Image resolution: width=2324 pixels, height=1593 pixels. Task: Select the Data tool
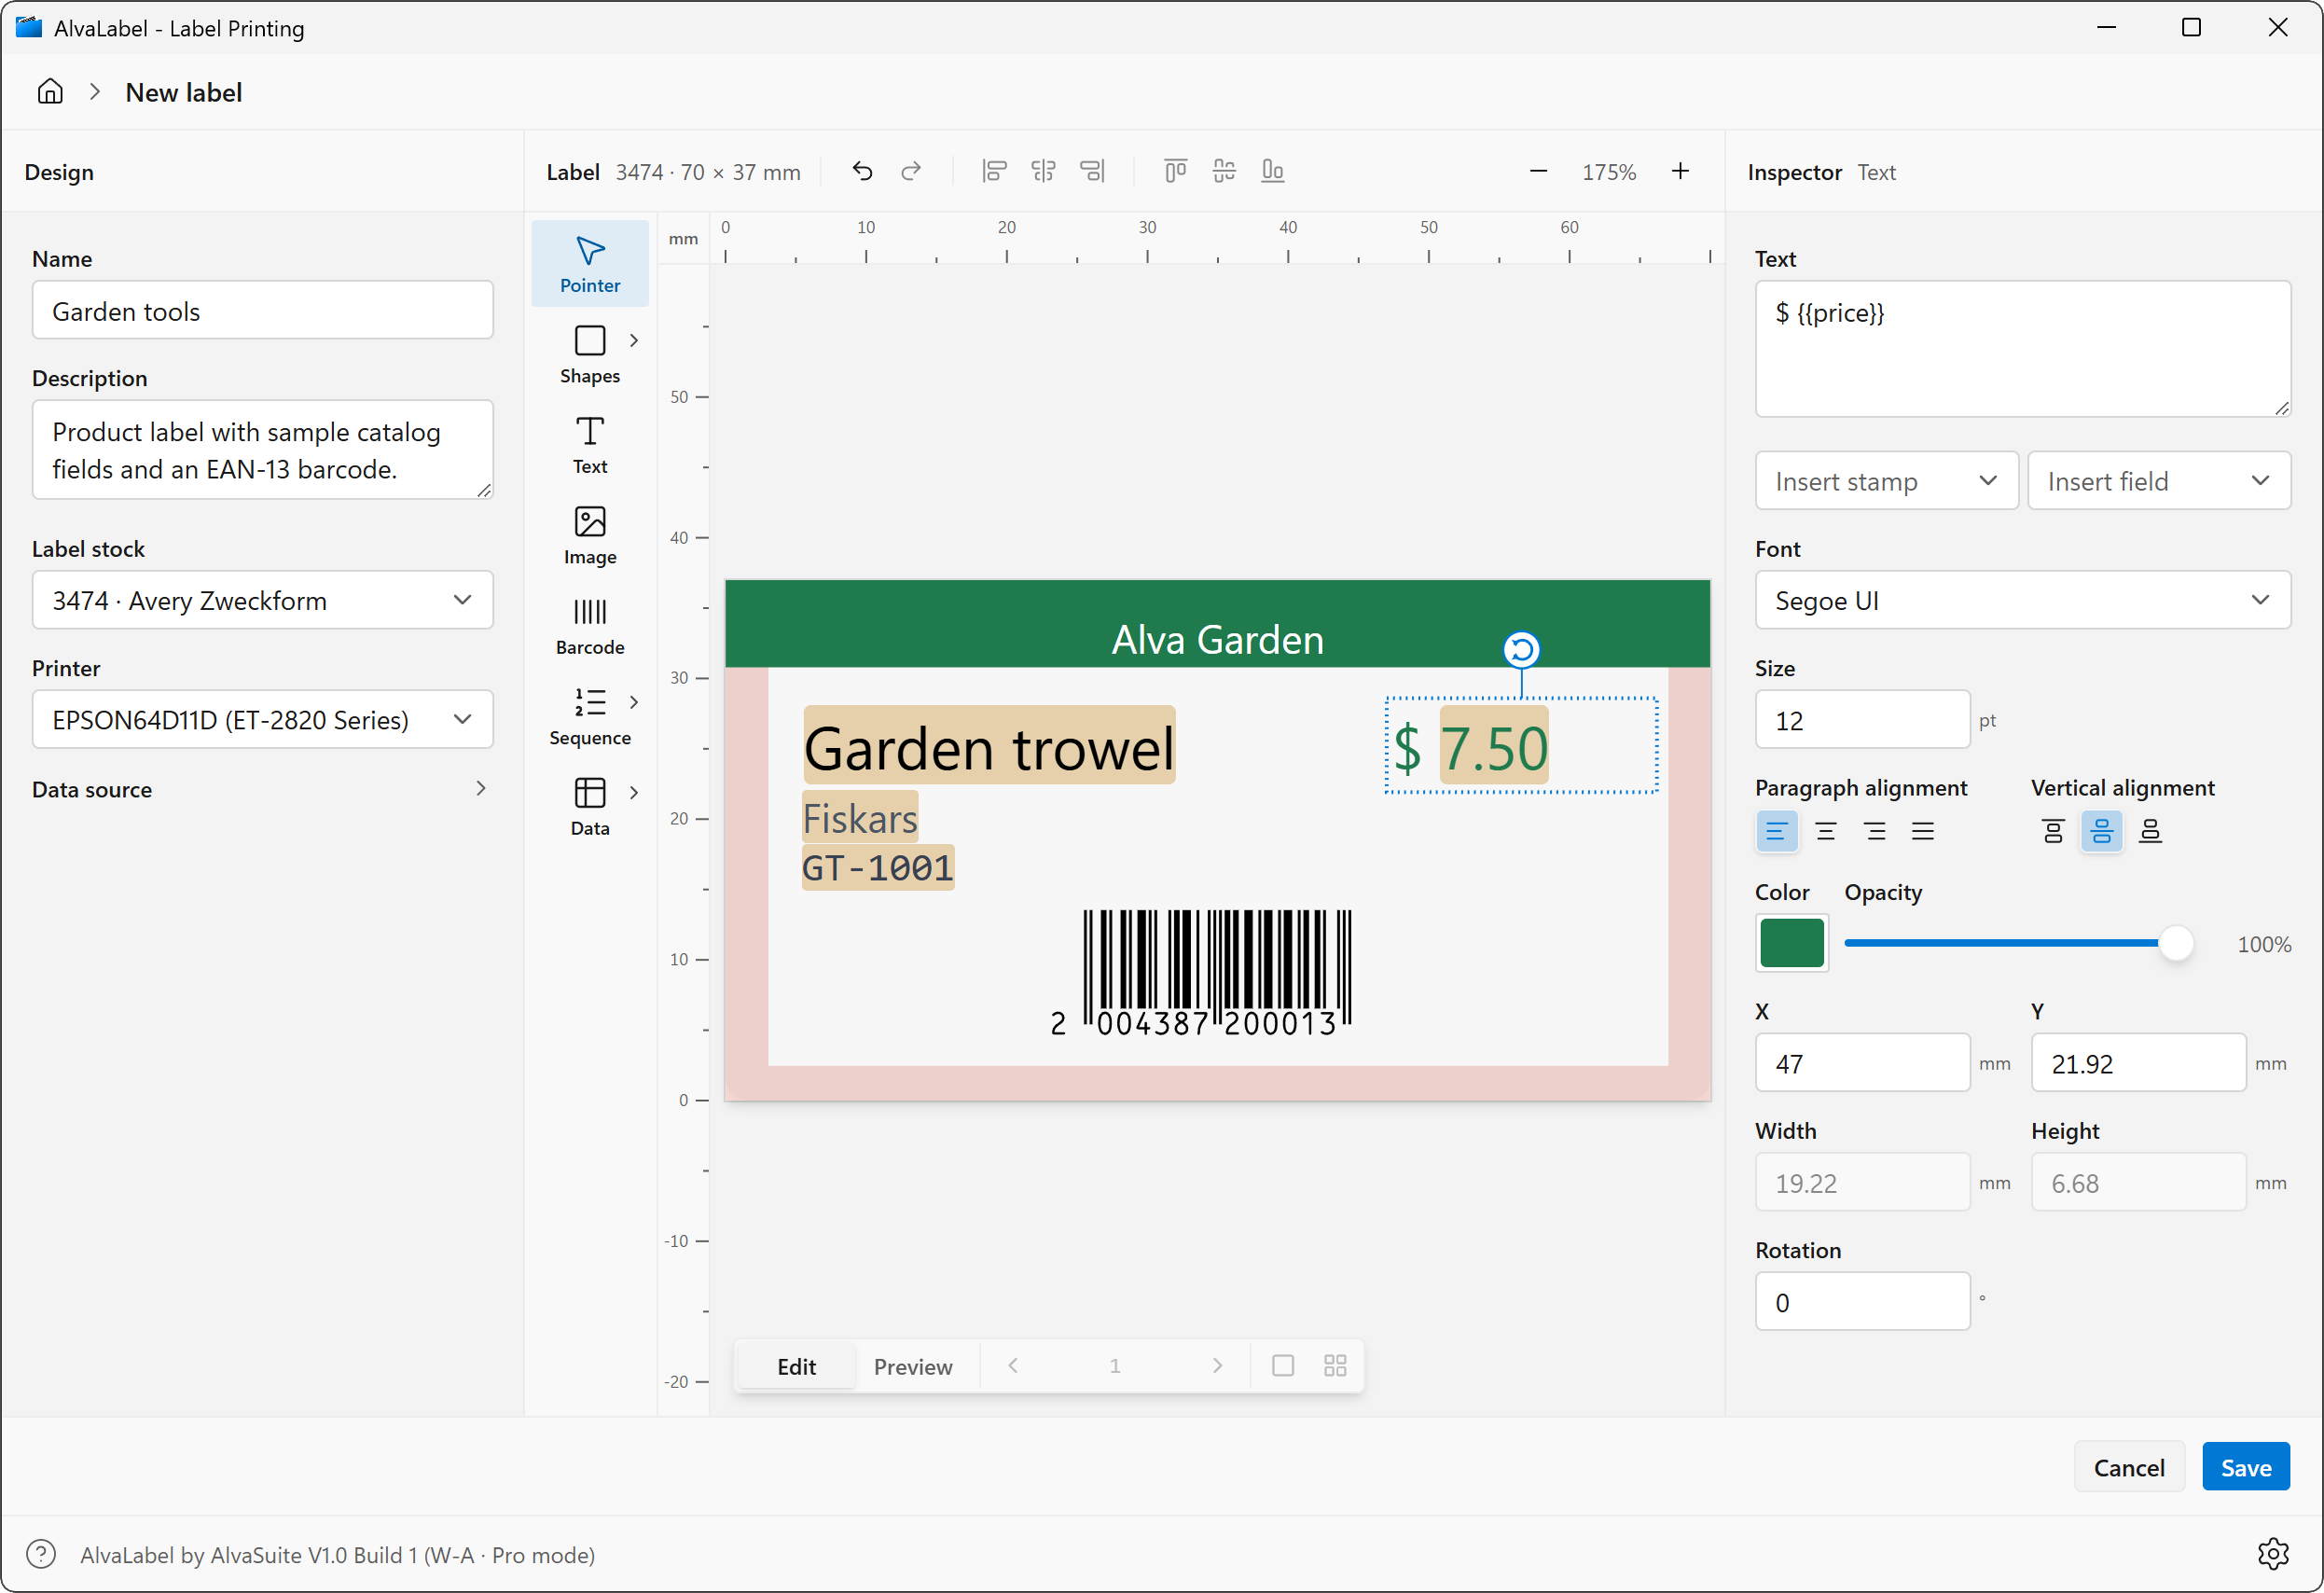pyautogui.click(x=590, y=806)
